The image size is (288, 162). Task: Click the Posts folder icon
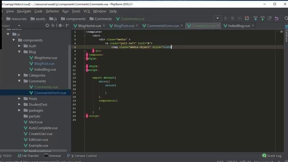[26, 99]
